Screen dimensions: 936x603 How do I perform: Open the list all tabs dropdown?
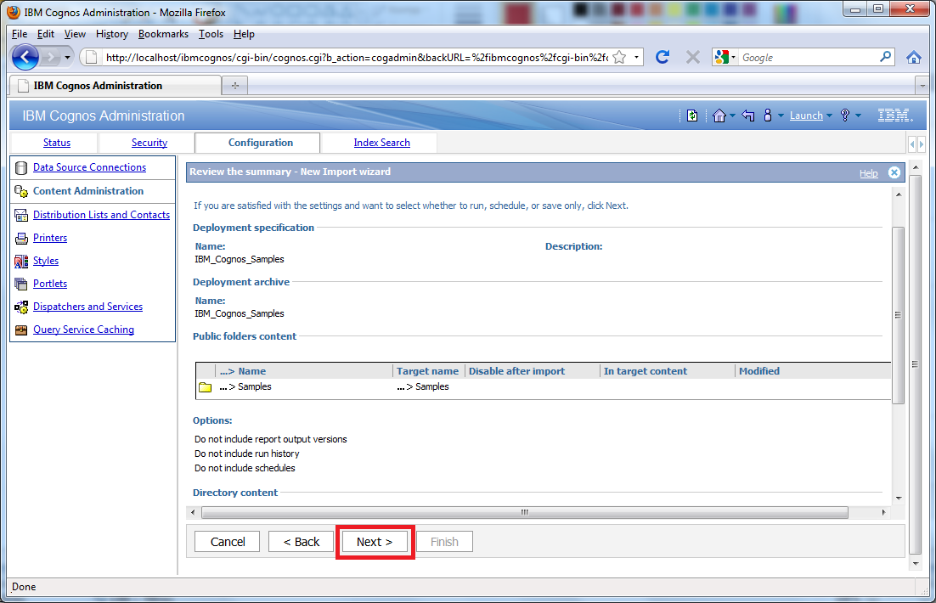pos(922,86)
